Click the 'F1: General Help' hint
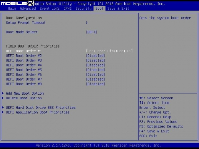This screenshot has width=199, height=149. point(155,117)
